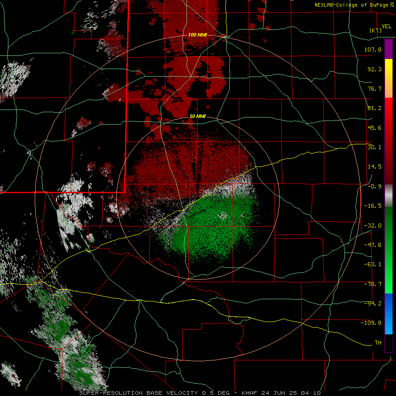The height and width of the screenshot is (396, 396).
Task: Select the -47.6 velocity scale value
Action: pyautogui.click(x=373, y=245)
